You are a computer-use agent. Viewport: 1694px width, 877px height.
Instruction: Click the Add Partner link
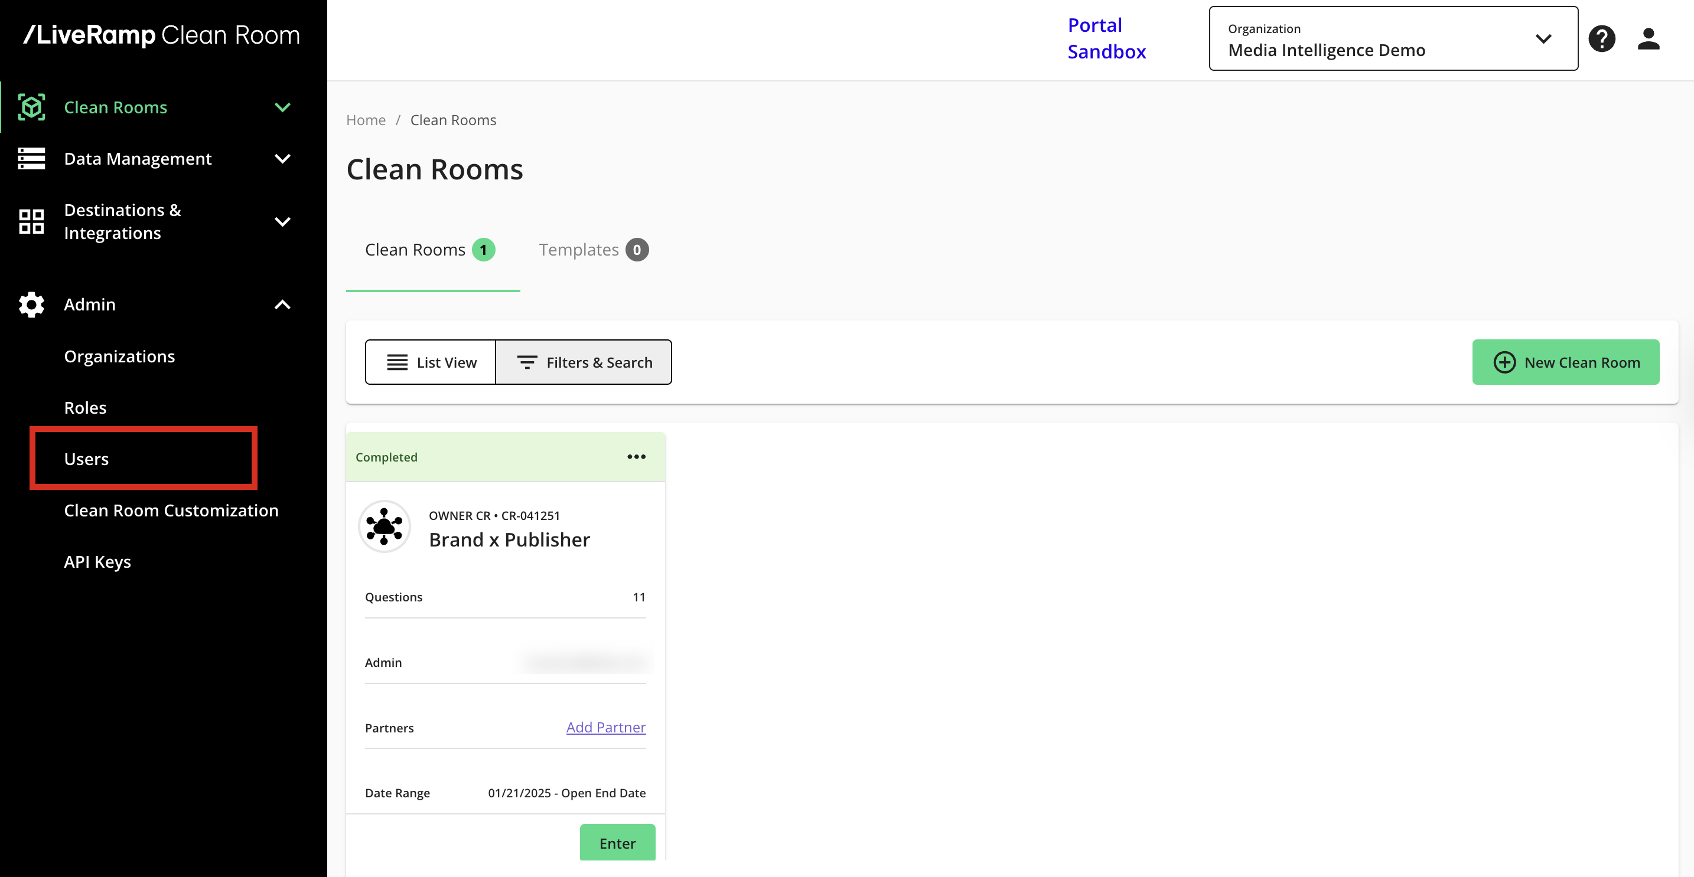[x=605, y=727]
